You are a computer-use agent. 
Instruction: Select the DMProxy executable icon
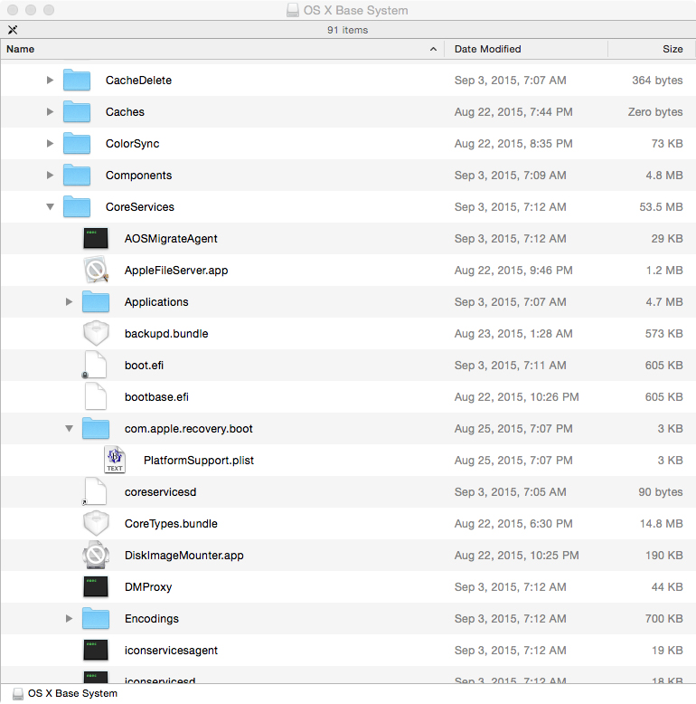(96, 586)
